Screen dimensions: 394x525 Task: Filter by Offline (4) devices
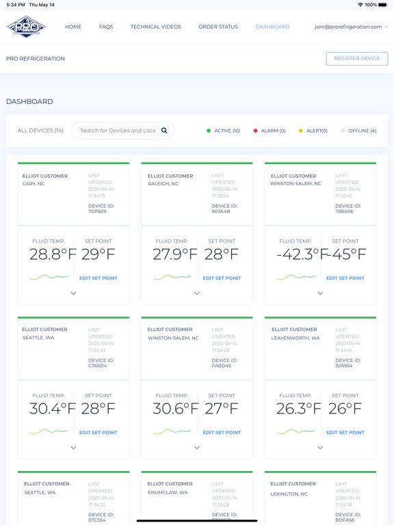click(x=358, y=131)
